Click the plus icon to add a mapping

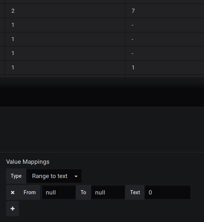pos(12,208)
